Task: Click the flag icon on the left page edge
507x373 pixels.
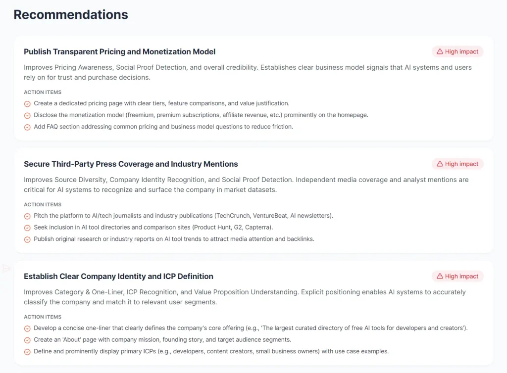Action: [6, 268]
